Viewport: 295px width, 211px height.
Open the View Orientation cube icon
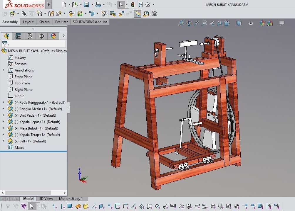(x=227, y=23)
